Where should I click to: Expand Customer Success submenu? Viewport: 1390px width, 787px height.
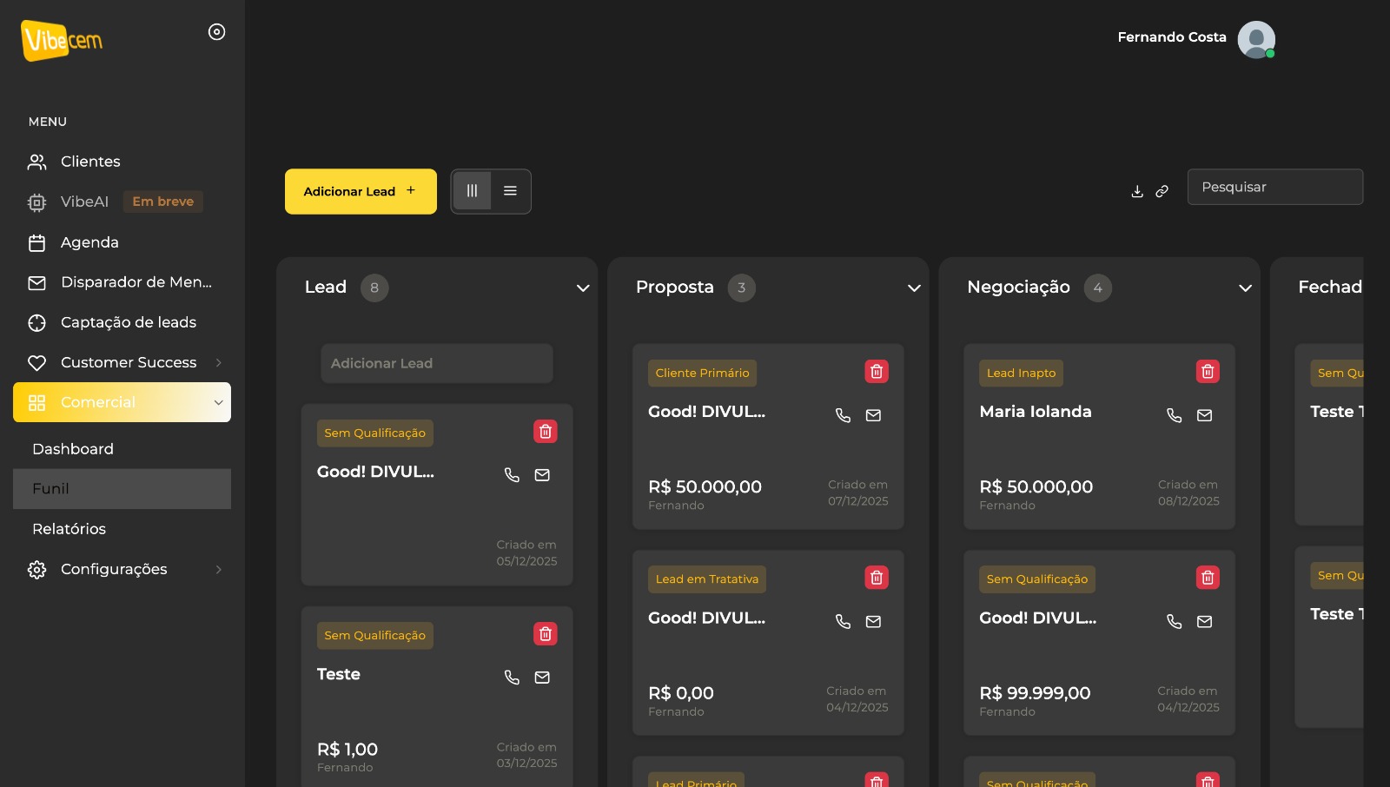click(122, 362)
